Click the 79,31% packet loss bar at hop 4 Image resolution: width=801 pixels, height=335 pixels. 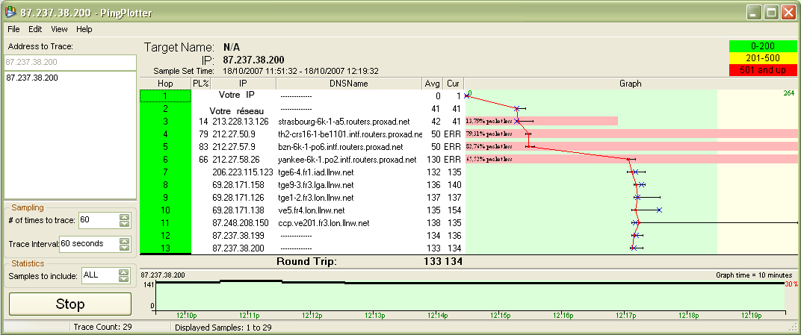point(632,134)
